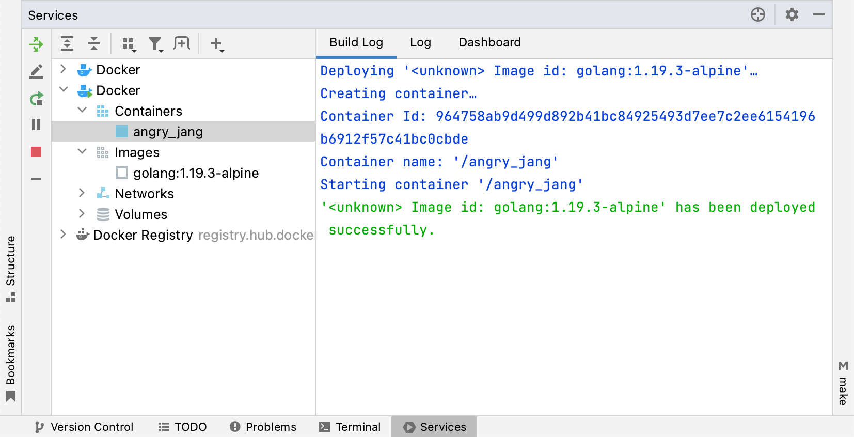Open the Dashboard tab
This screenshot has height=437, width=854.
(489, 42)
